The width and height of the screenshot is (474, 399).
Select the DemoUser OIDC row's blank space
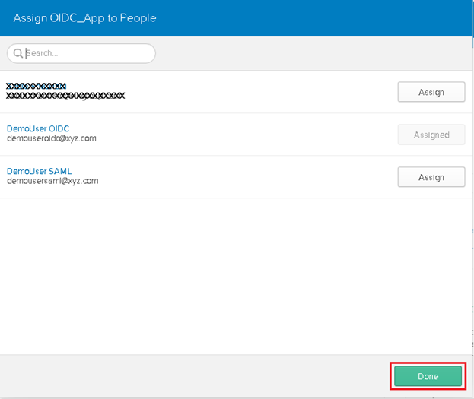tap(251, 135)
